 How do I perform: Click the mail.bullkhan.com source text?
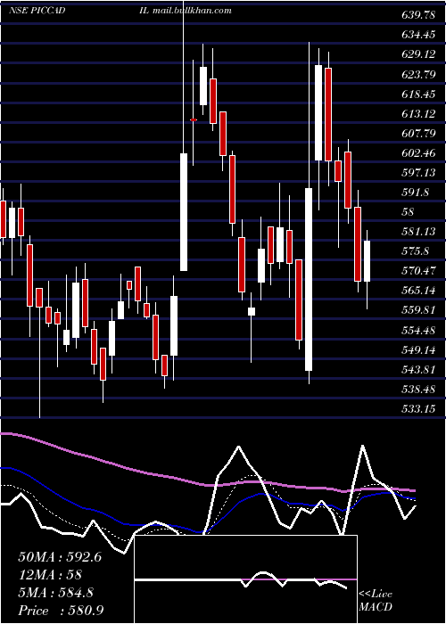[192, 11]
